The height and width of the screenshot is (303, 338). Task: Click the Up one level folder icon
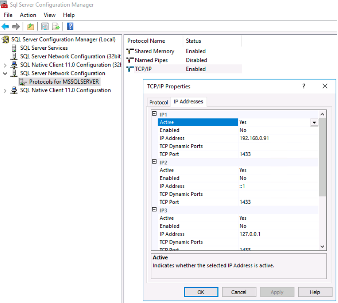31,26
